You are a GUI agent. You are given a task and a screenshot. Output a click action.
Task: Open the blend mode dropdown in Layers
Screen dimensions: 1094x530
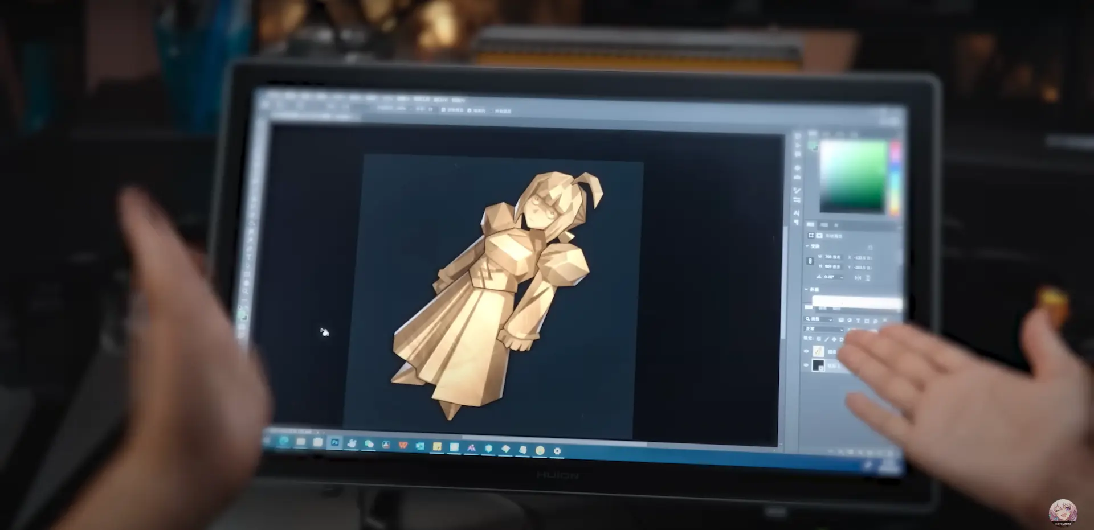click(824, 329)
